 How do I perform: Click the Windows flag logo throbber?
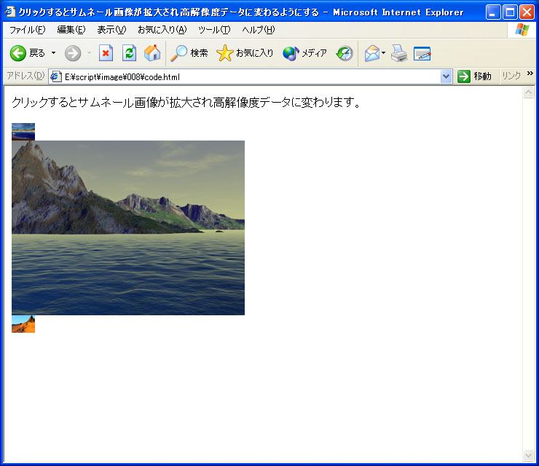(x=522, y=30)
